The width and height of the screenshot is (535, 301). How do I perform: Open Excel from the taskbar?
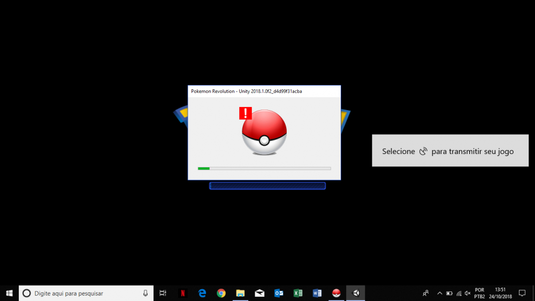click(x=298, y=293)
